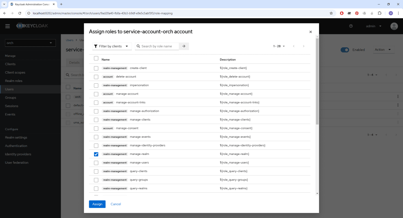Open the Action dropdown menu
Viewport: 403px width, 218px height.
pos(383,50)
